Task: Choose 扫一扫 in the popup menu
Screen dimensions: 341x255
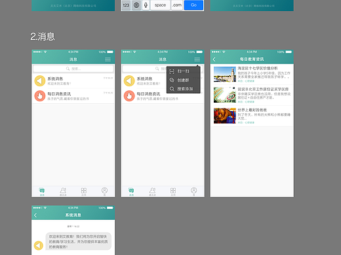Action: click(x=183, y=71)
